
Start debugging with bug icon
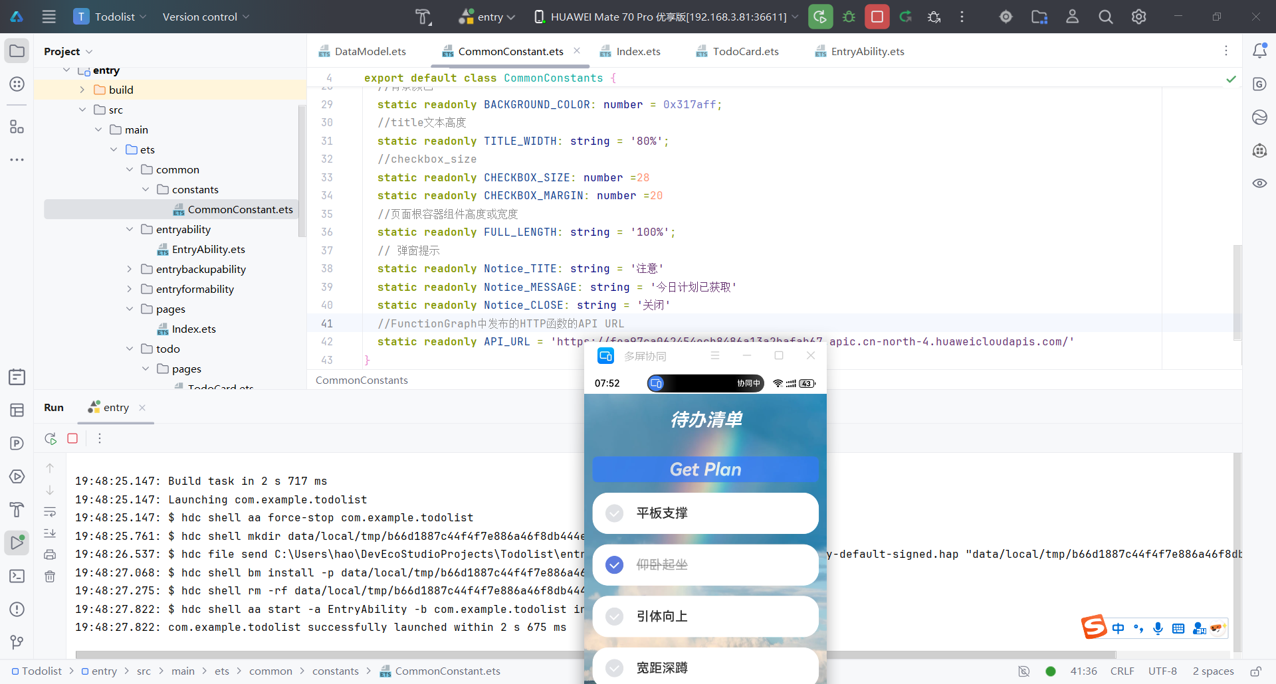[849, 17]
